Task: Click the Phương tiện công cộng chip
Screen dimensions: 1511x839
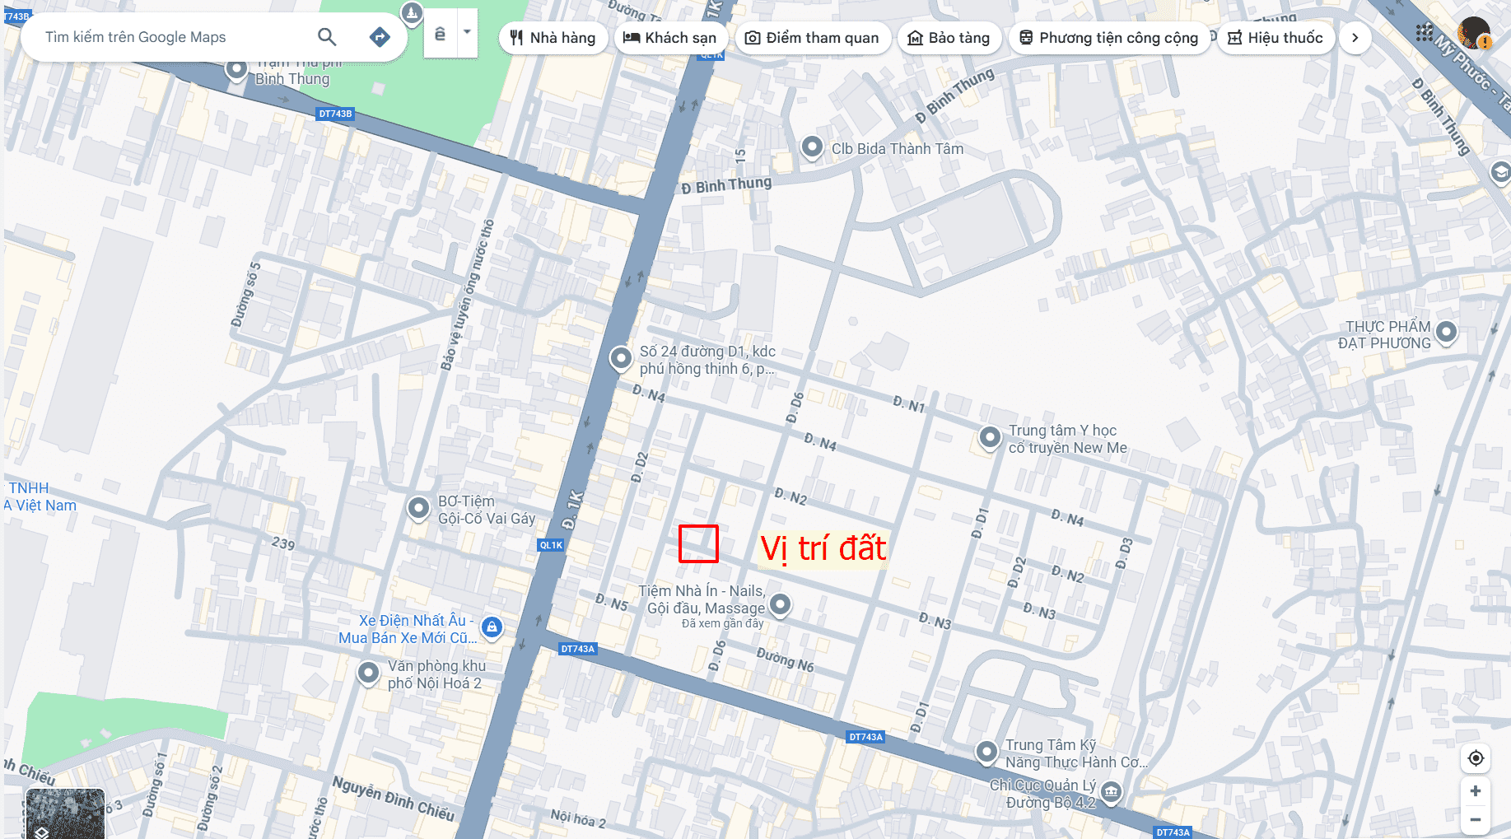Action: (1108, 38)
